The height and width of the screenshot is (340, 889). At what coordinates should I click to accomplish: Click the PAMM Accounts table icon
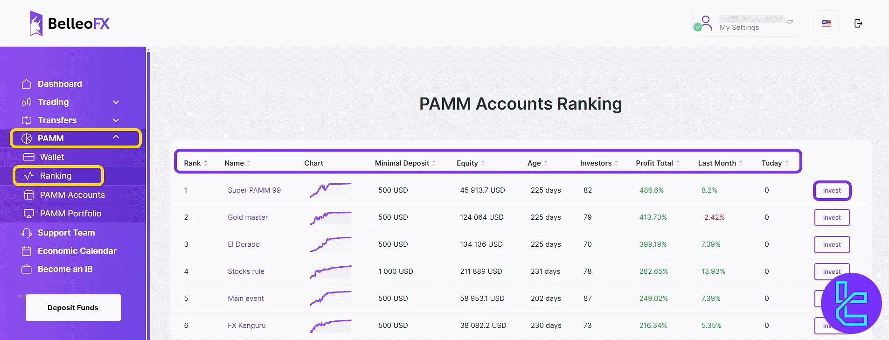[29, 195]
